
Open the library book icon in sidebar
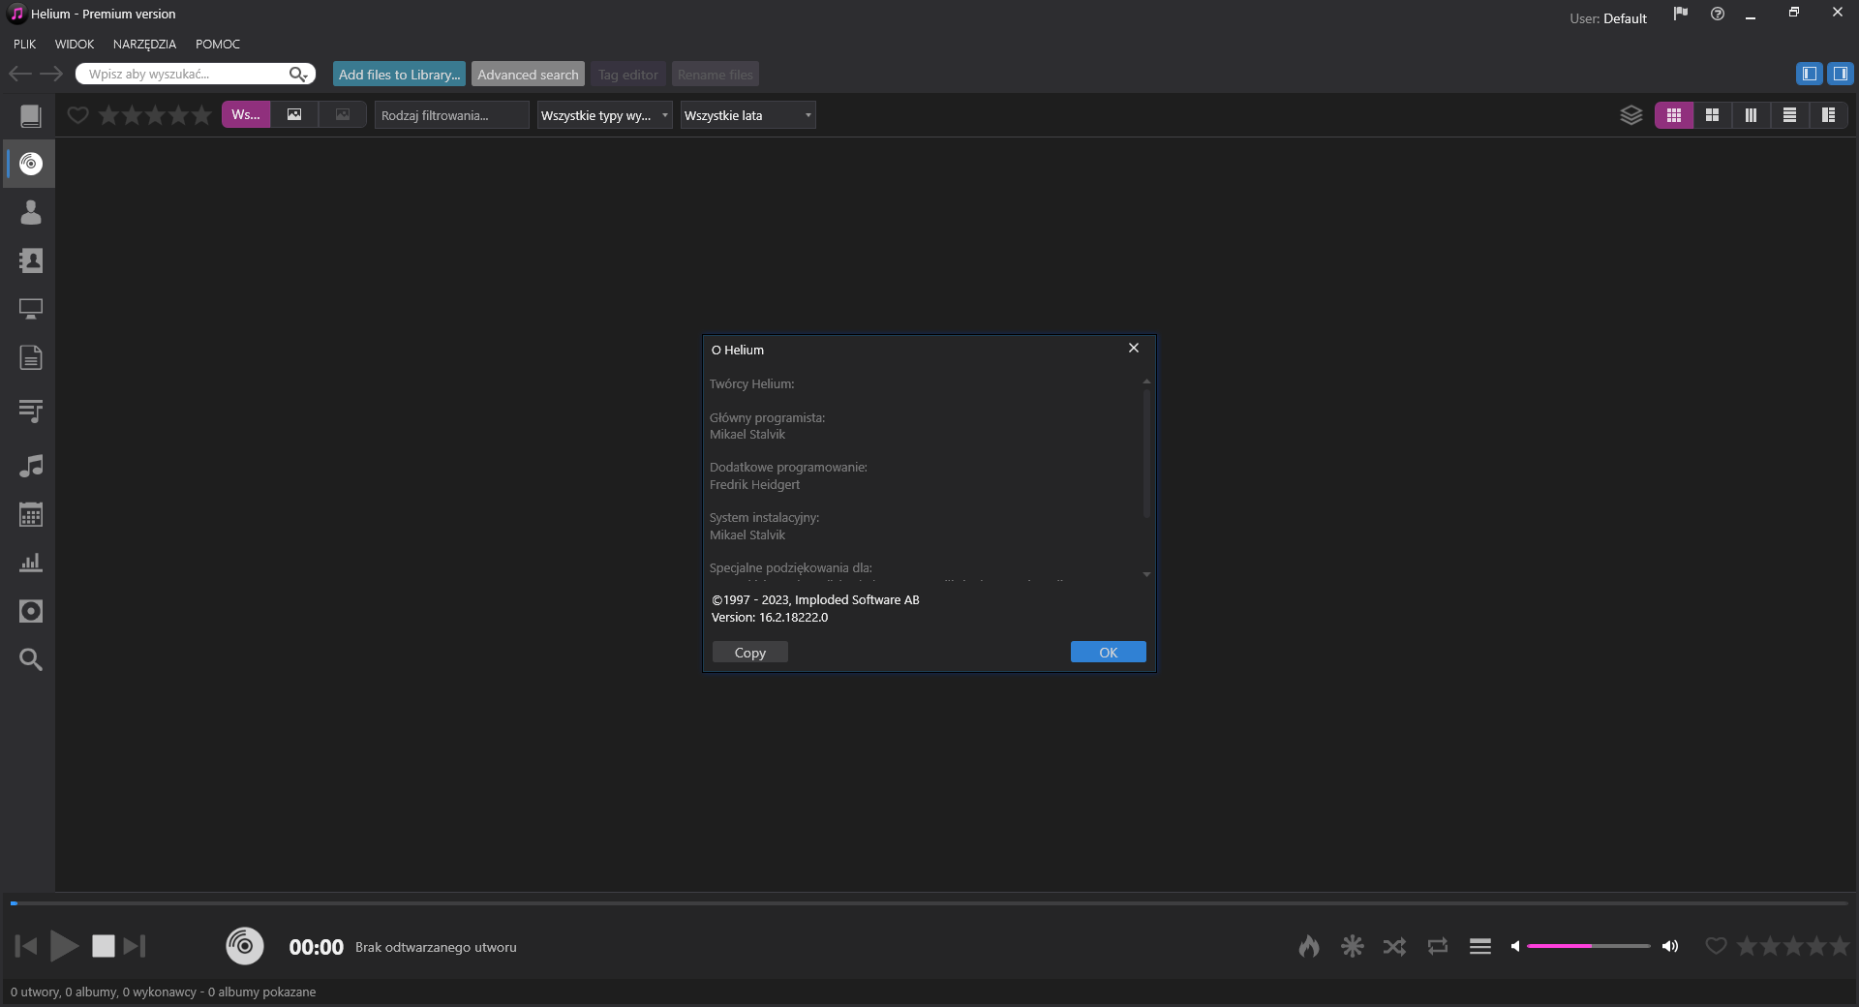31,116
